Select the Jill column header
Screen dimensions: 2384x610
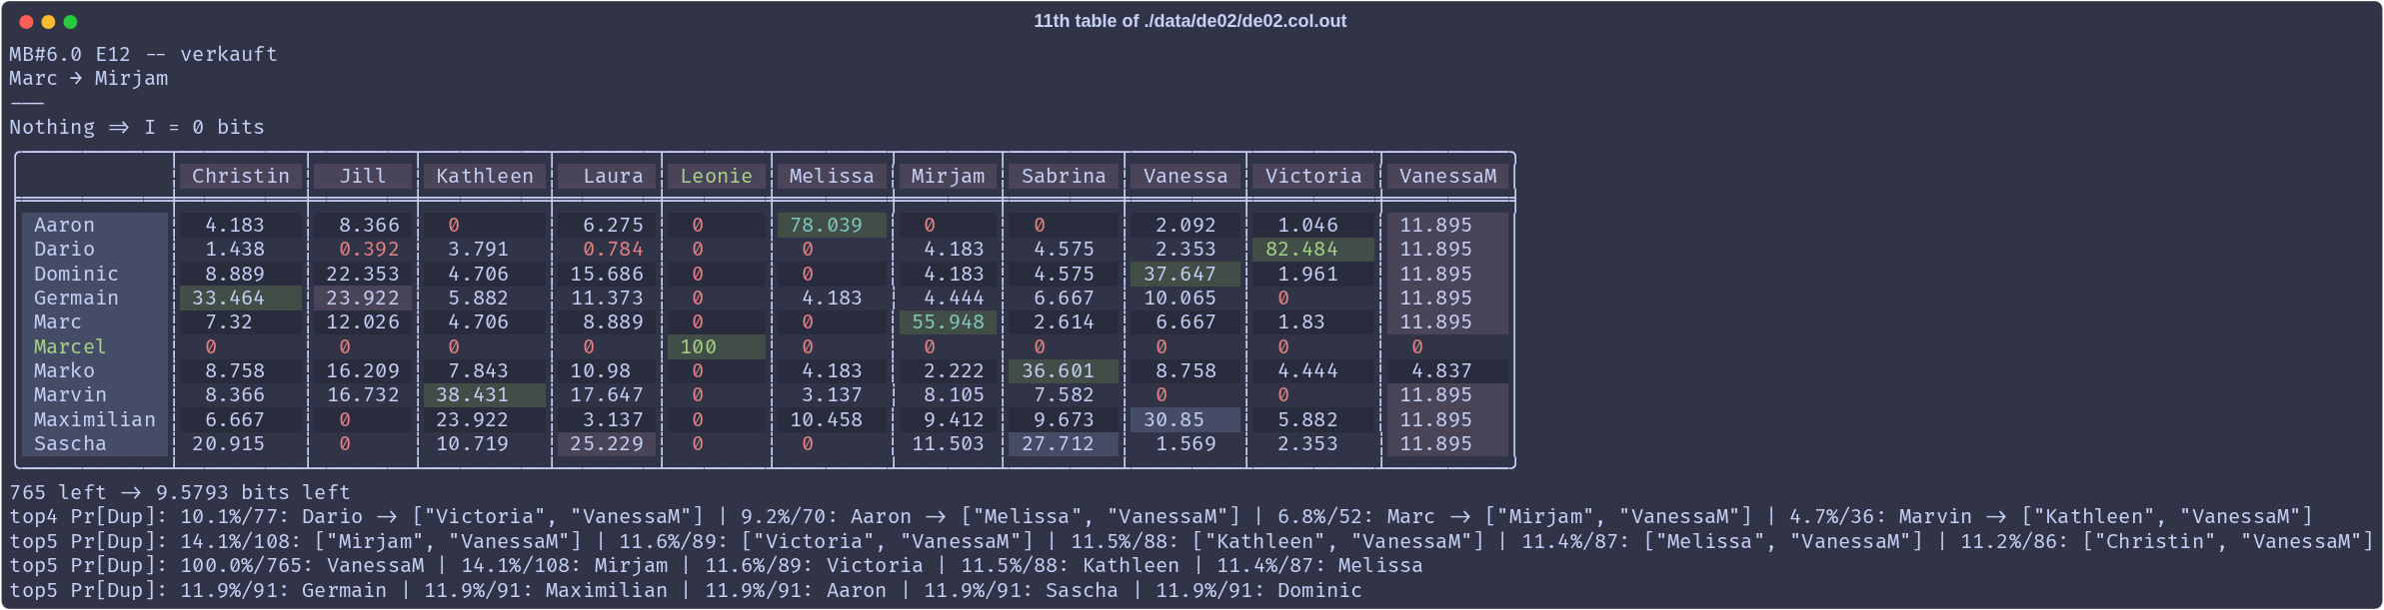pyautogui.click(x=362, y=176)
